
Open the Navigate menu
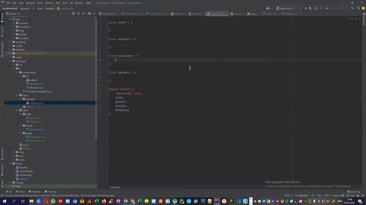pos(30,3)
